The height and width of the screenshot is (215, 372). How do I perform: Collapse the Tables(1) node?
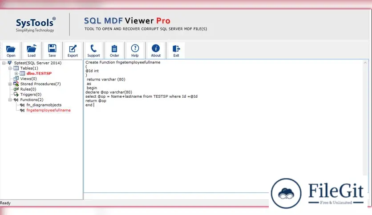pos(10,68)
